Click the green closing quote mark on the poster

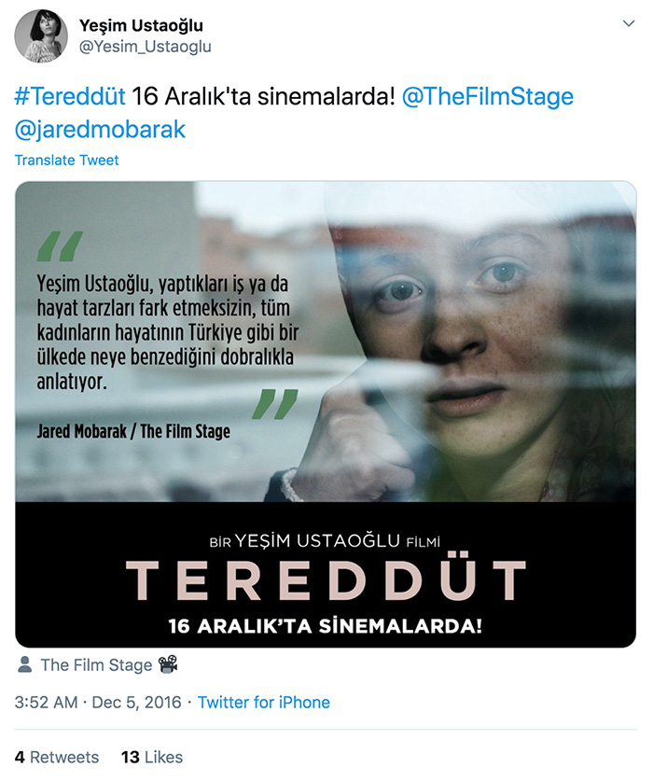click(x=275, y=404)
